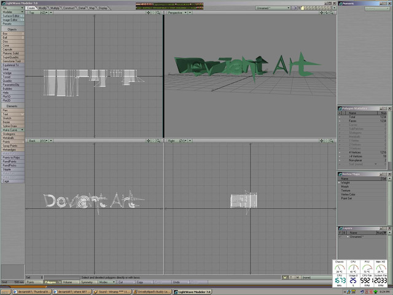The height and width of the screenshot is (295, 393).
Task: Switch to Polygons selection mode
Action: pyautogui.click(x=52, y=282)
